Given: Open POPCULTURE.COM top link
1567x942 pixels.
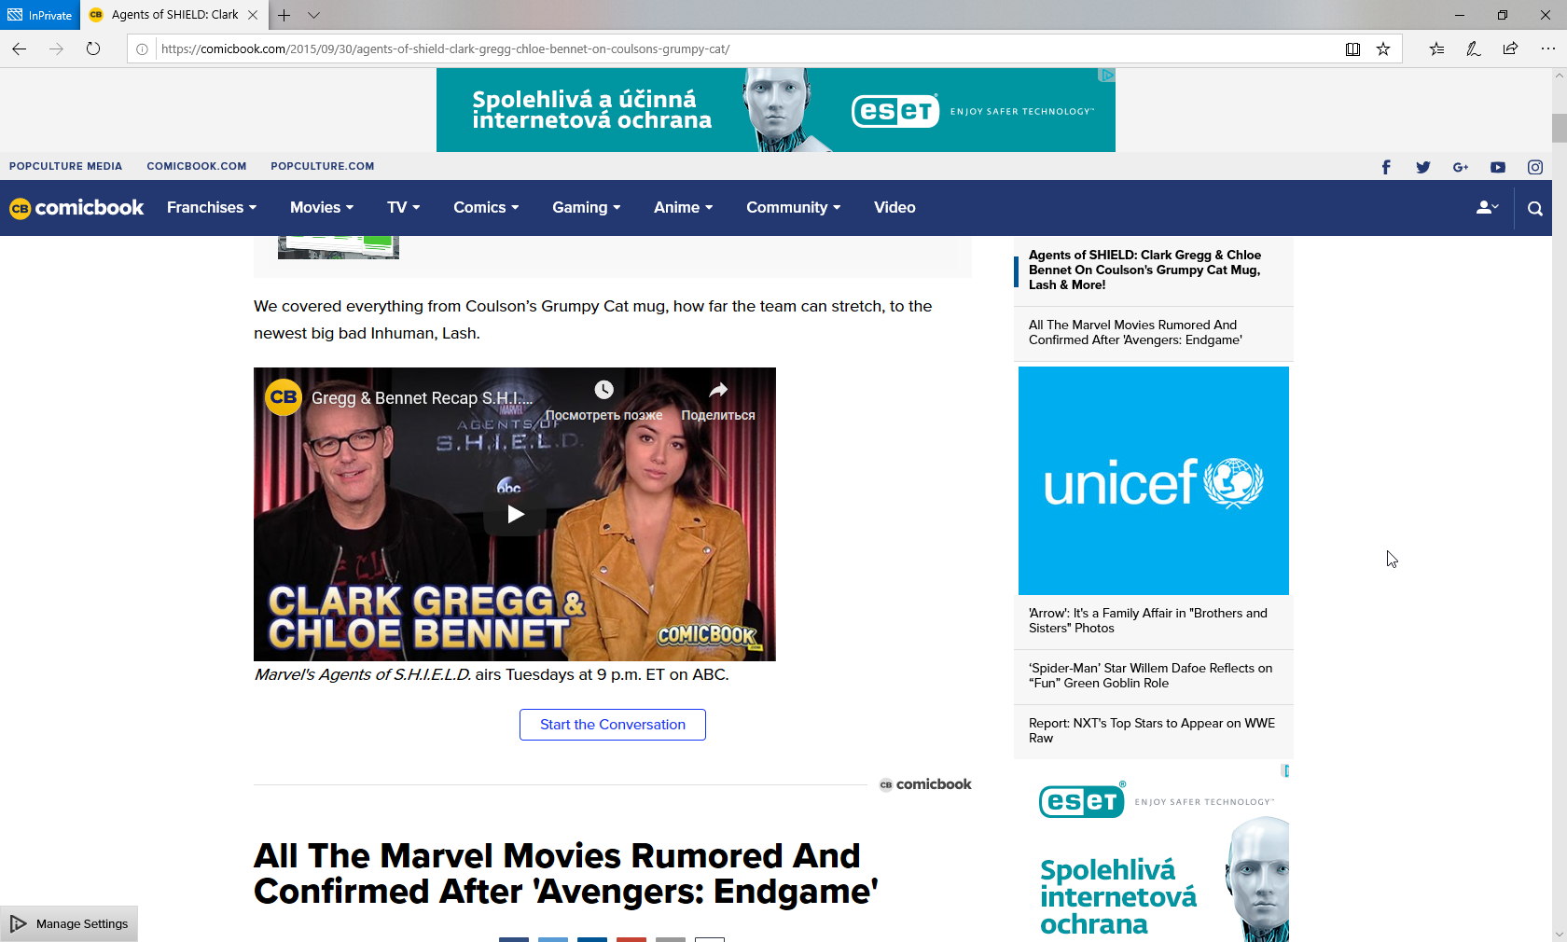Looking at the screenshot, I should coord(323,167).
